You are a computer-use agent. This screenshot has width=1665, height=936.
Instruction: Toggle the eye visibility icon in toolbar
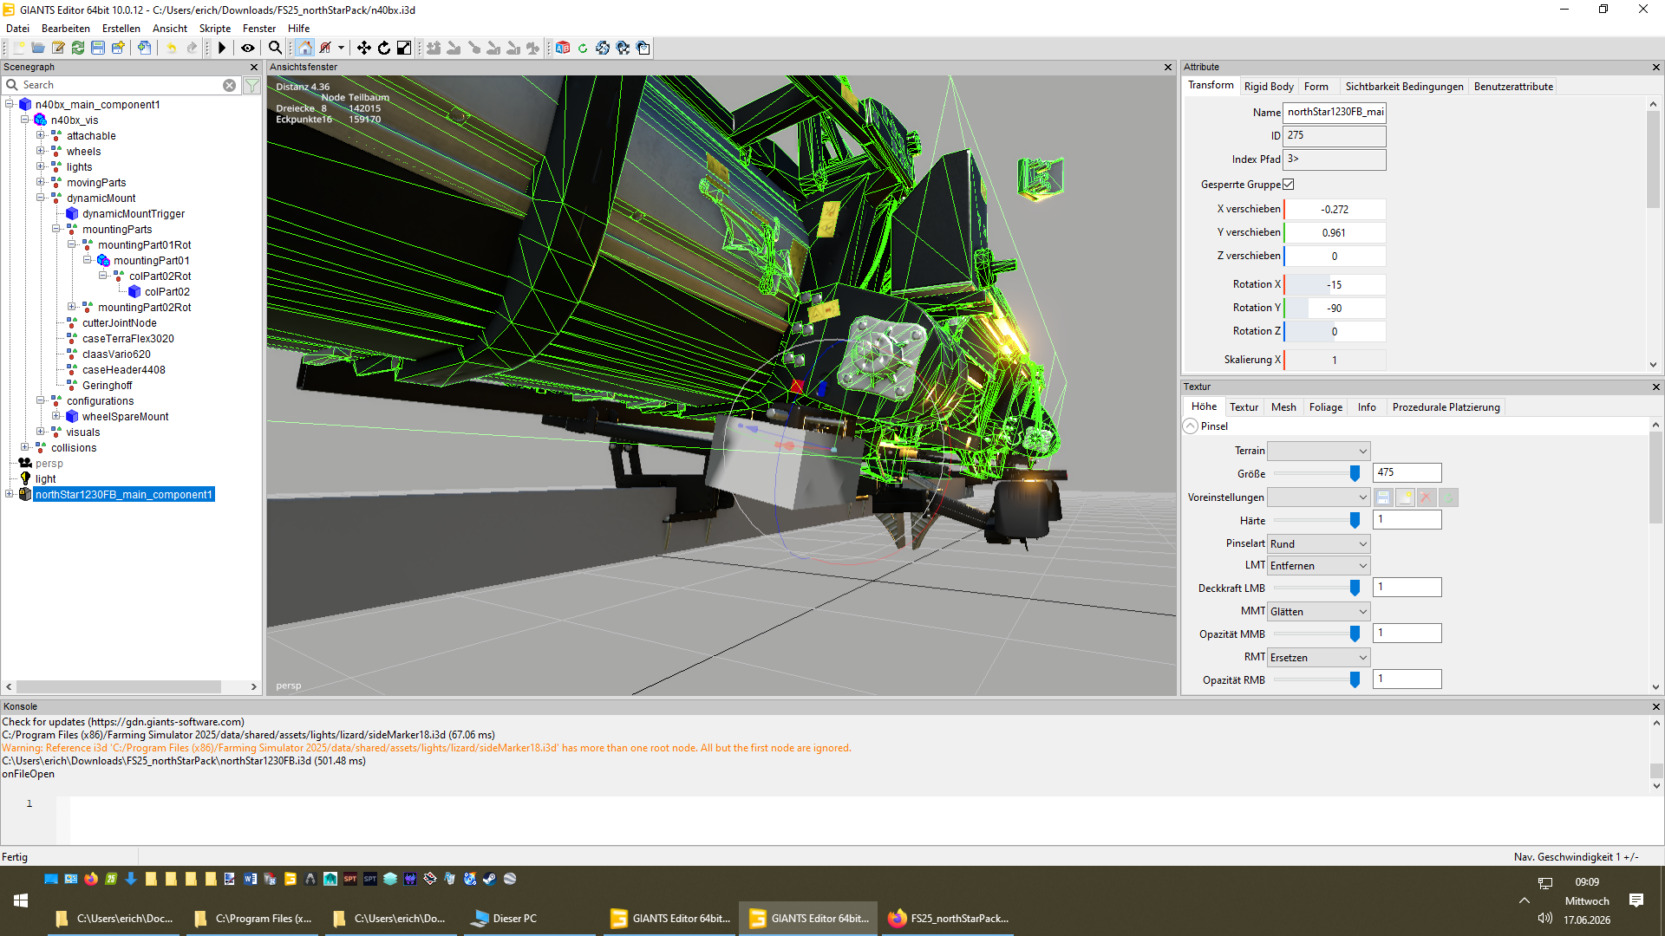click(248, 49)
